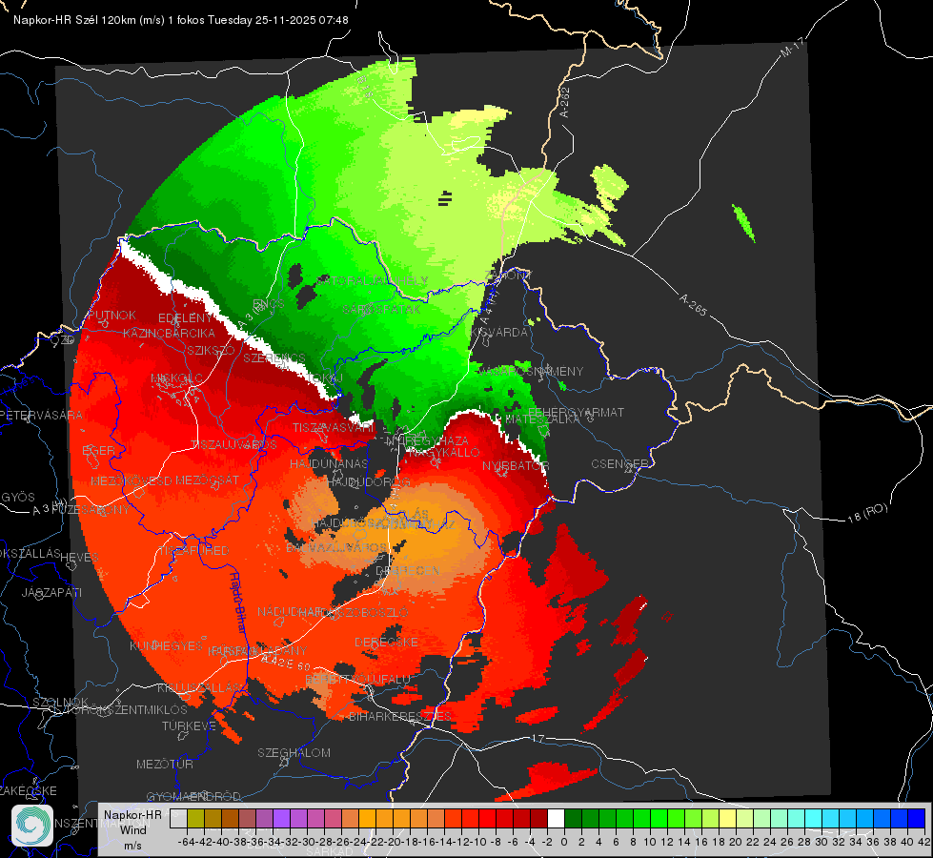Click the 18 (RO) road label
This screenshot has height=858, width=933.
(867, 513)
